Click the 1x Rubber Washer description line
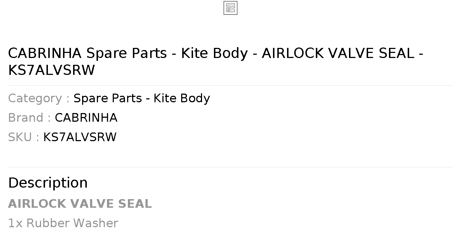461x238 pixels. click(x=63, y=223)
